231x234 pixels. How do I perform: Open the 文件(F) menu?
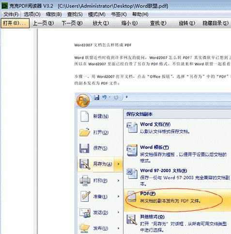pos(11,15)
